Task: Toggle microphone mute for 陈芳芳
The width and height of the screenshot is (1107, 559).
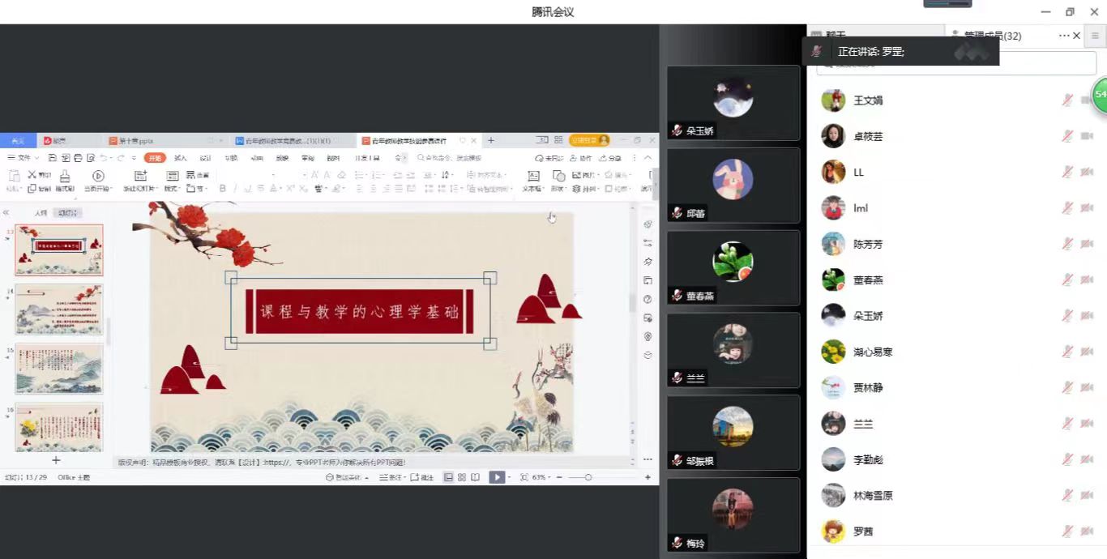Action: (x=1067, y=244)
